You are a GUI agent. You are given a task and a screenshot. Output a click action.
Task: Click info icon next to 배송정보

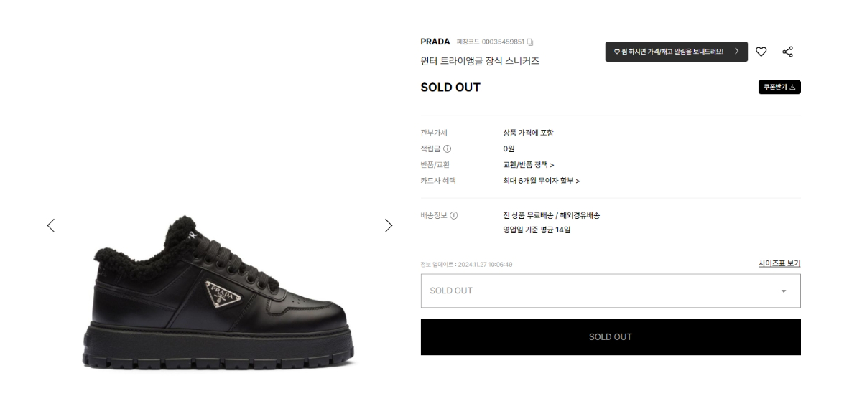pos(454,215)
